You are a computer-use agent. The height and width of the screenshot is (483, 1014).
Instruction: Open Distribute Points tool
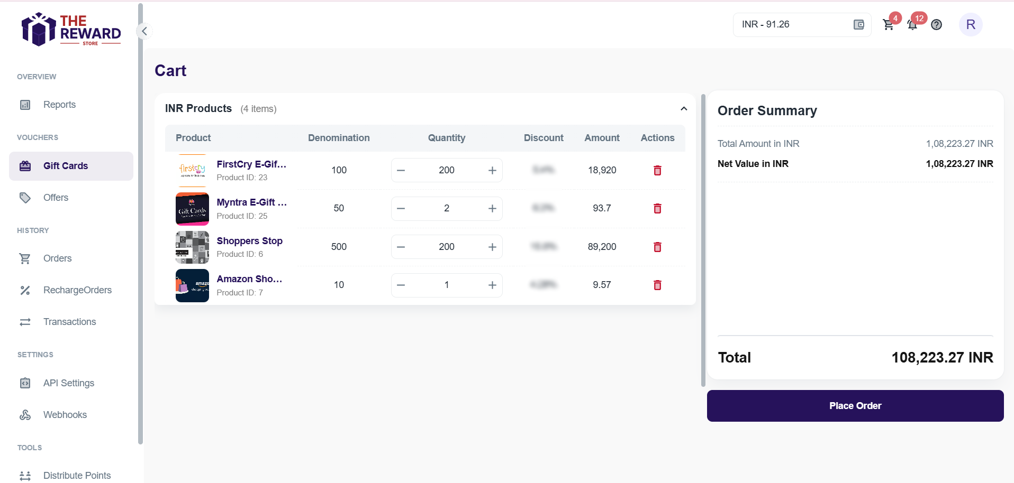pyautogui.click(x=71, y=476)
